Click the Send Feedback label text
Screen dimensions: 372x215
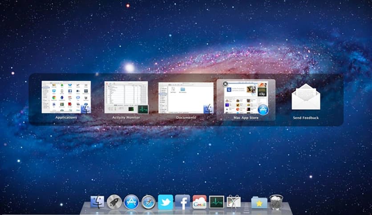[305, 118]
